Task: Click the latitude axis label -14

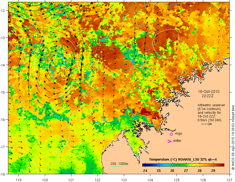Action: pyautogui.click(x=3, y=65)
